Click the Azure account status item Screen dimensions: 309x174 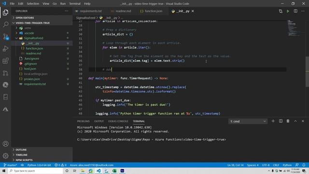(x=92, y=165)
